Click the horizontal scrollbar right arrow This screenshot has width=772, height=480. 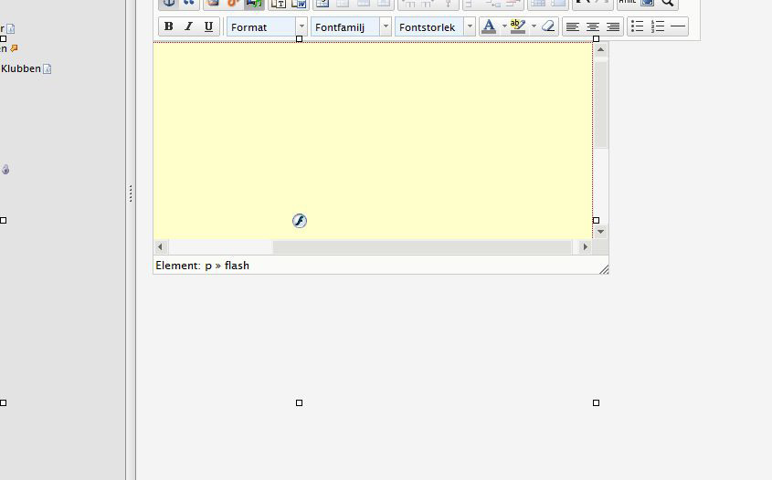click(x=585, y=247)
